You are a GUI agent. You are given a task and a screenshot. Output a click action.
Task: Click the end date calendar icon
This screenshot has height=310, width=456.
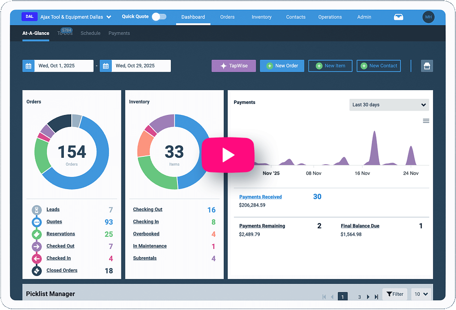click(x=106, y=66)
